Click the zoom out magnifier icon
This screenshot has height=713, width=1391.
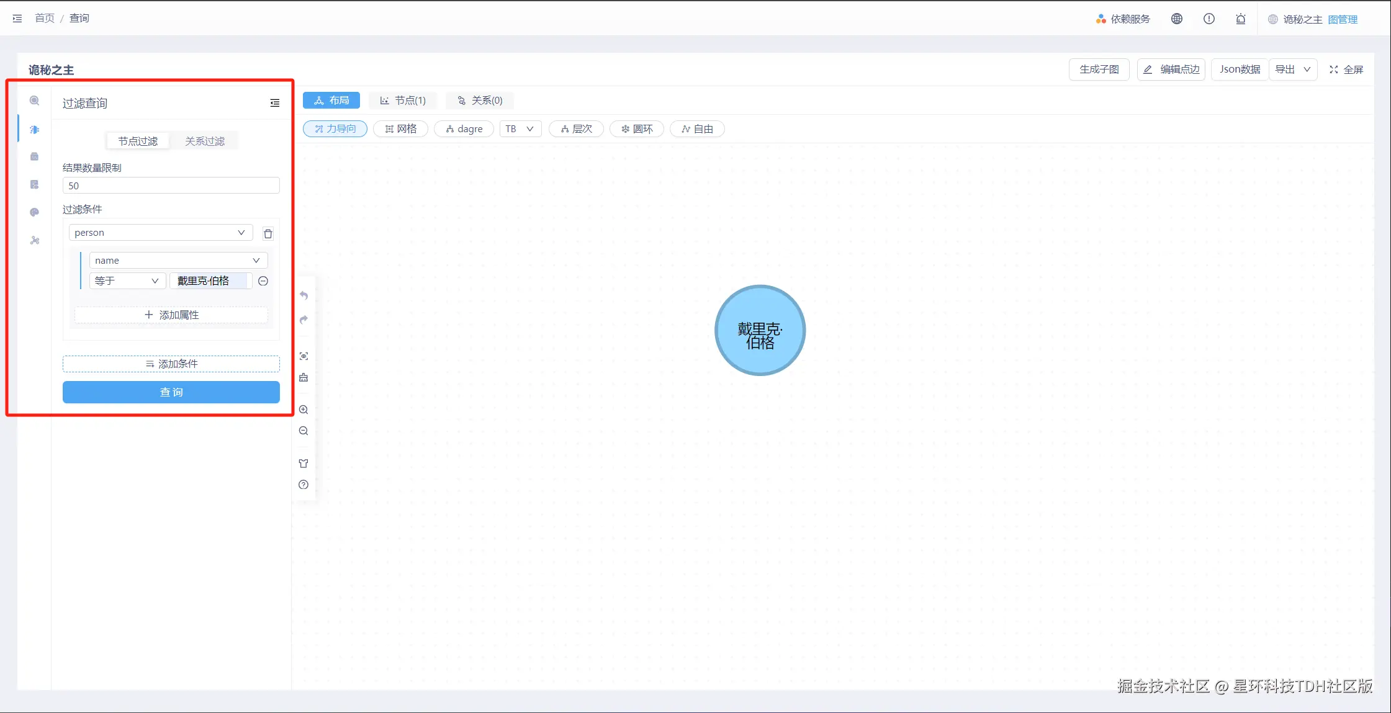tap(304, 431)
